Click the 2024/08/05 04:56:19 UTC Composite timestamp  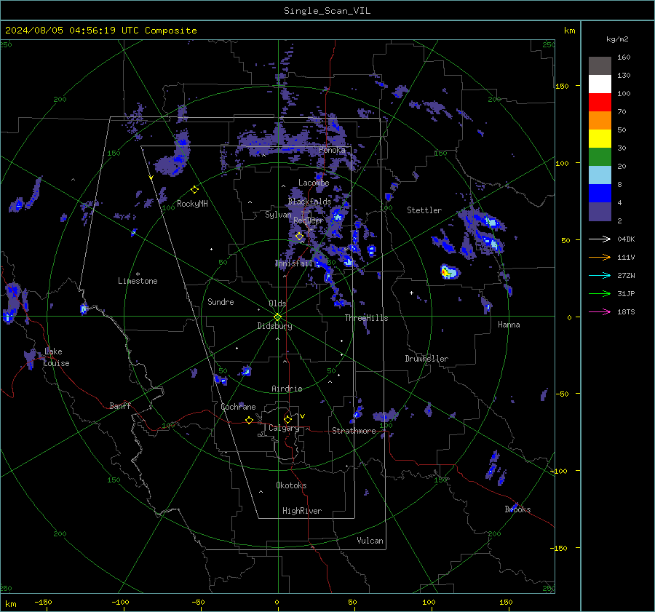100,31
